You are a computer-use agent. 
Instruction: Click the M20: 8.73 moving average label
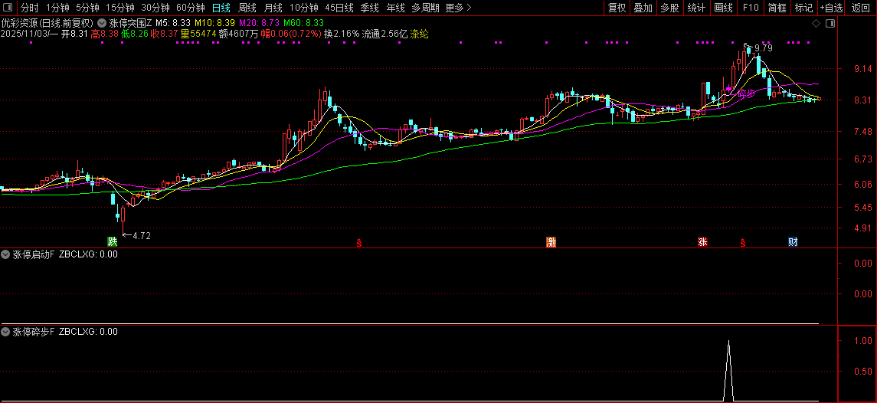coord(258,24)
